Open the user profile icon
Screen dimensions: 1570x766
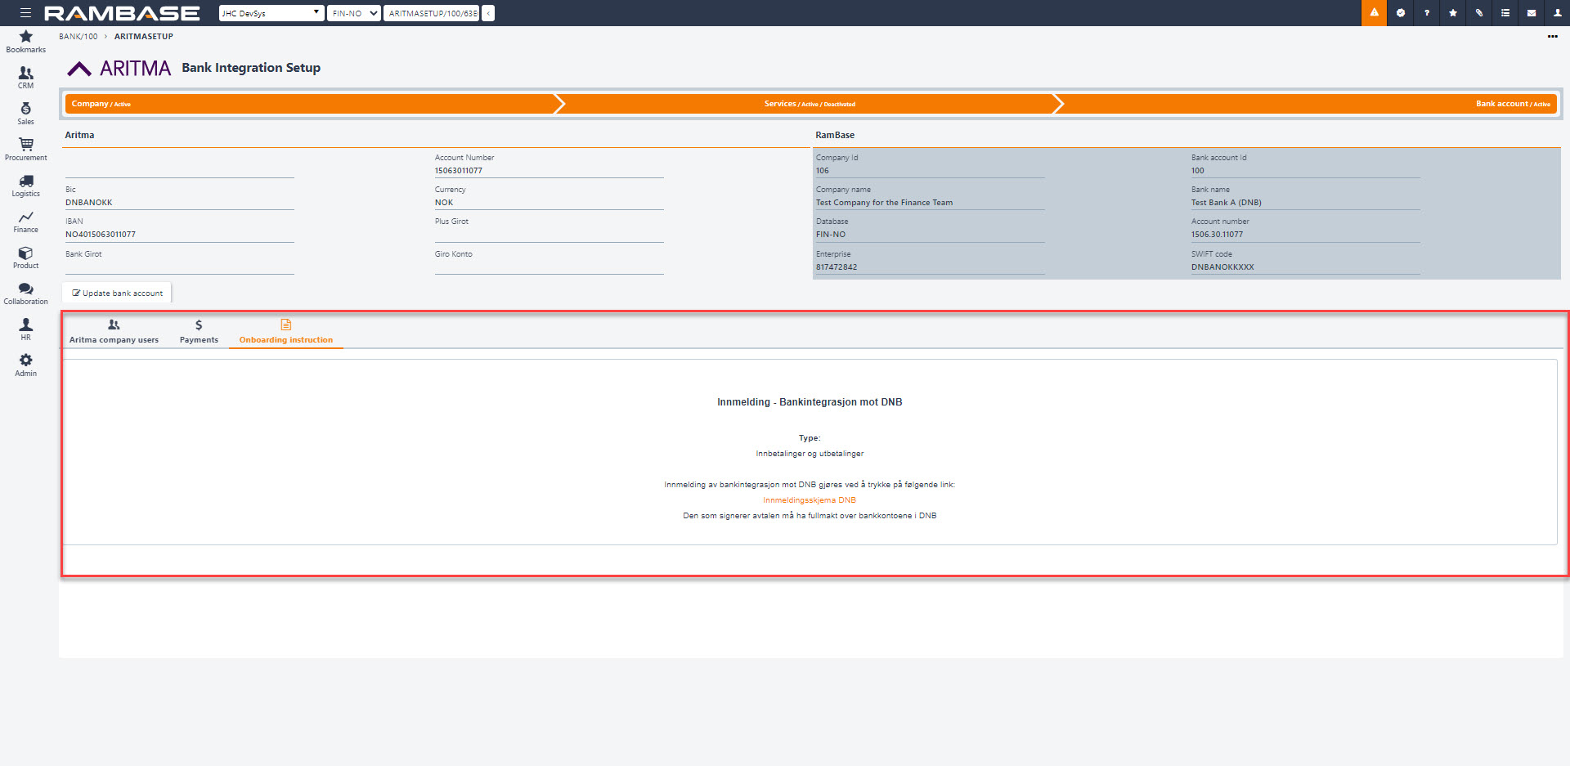(x=1557, y=13)
